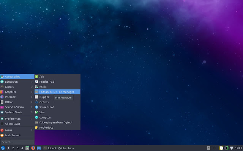
Task: Expand the Leave submenu
Action: (17, 130)
